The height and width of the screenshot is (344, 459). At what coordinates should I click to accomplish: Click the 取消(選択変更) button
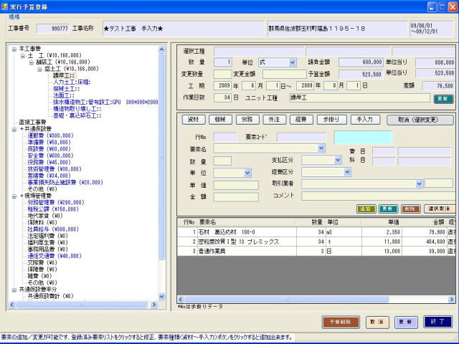420,120
